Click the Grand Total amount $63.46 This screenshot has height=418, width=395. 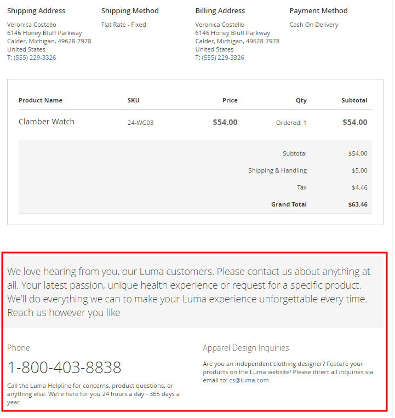tap(358, 204)
